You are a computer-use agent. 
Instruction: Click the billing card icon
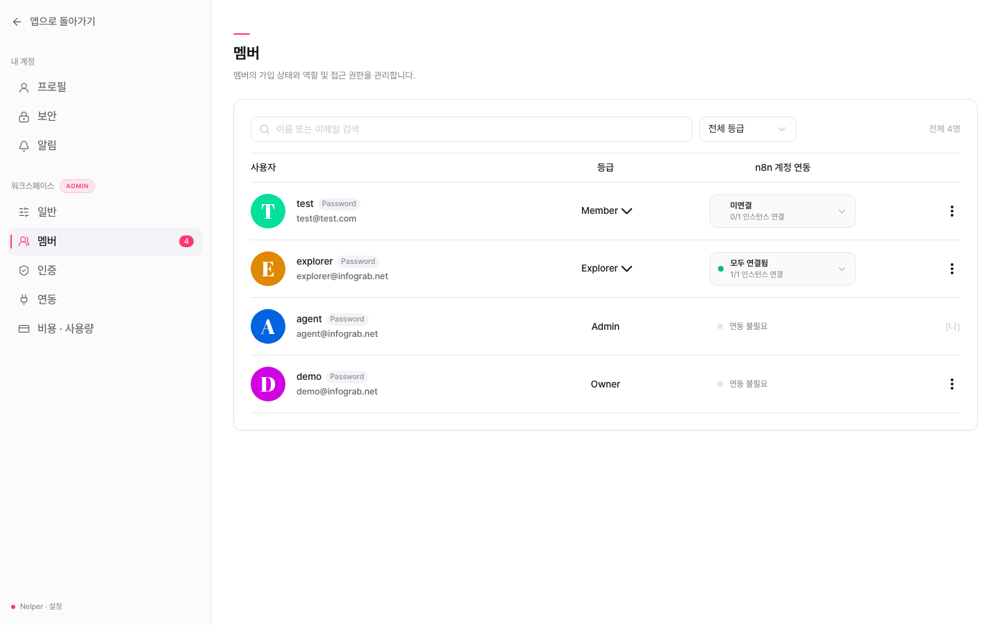(x=24, y=329)
